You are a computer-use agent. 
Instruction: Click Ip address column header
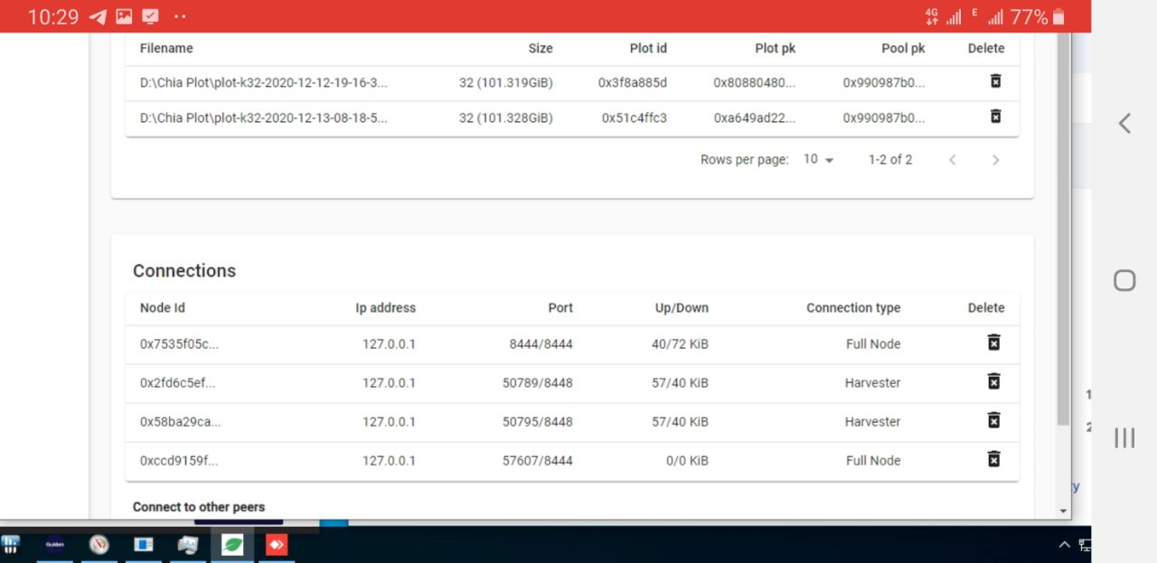(x=386, y=307)
